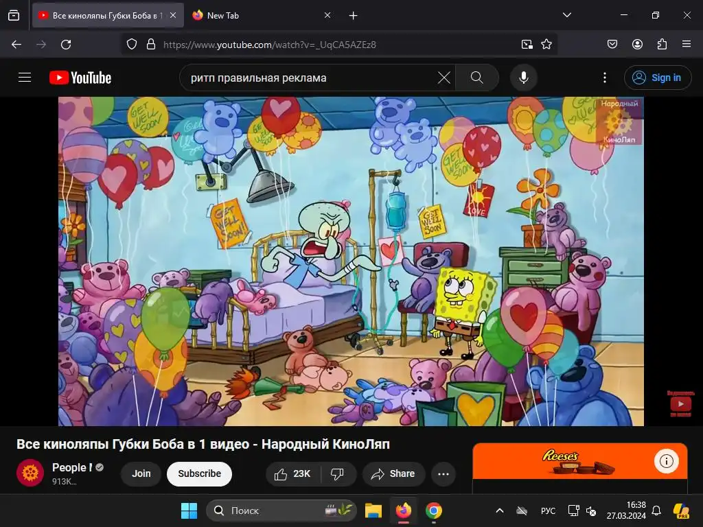Expand the list all tabs chevron
The height and width of the screenshot is (527, 703).
(567, 15)
